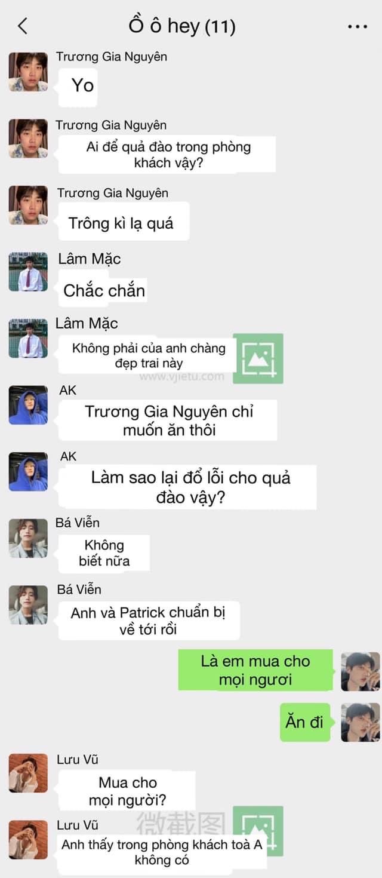Select message 'Ai để quả đào trong phòng khách vậy?'
This screenshot has height=878, width=382.
pyautogui.click(x=169, y=154)
